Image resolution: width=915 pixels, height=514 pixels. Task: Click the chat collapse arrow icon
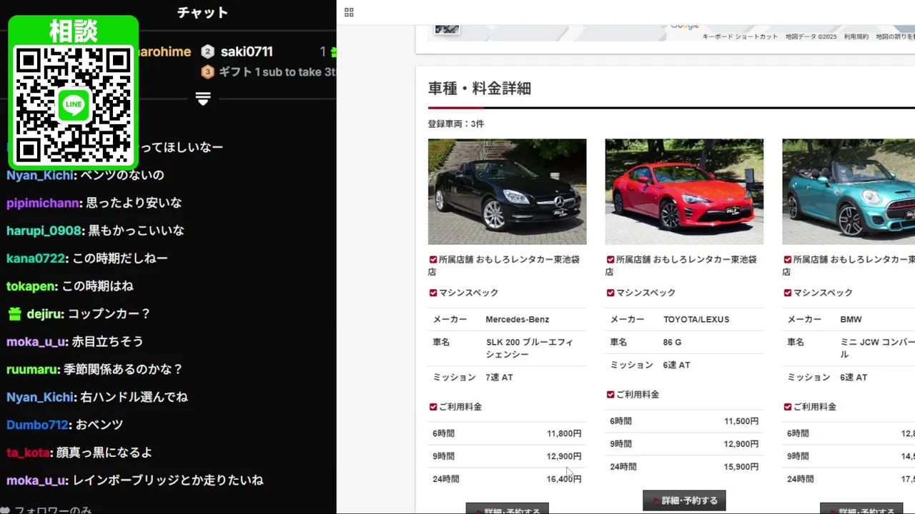click(x=203, y=99)
